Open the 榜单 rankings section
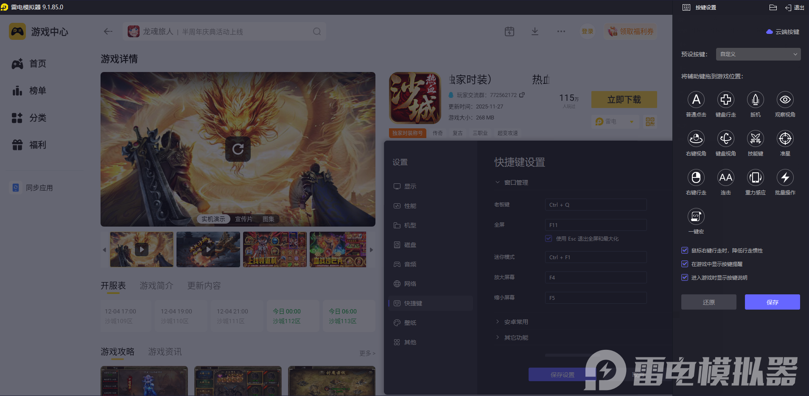 coord(37,90)
